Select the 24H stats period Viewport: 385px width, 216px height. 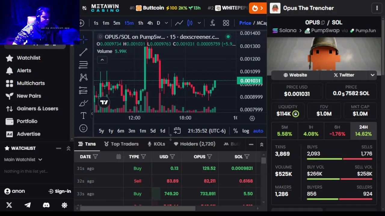tap(363, 131)
